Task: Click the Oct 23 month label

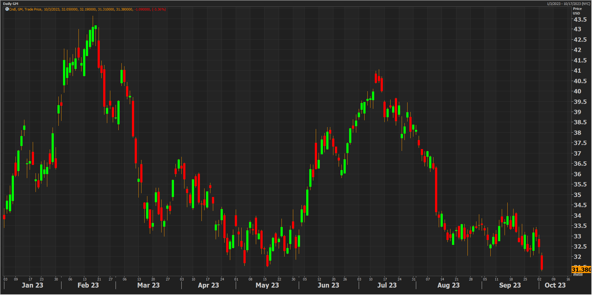Action: tap(555, 285)
